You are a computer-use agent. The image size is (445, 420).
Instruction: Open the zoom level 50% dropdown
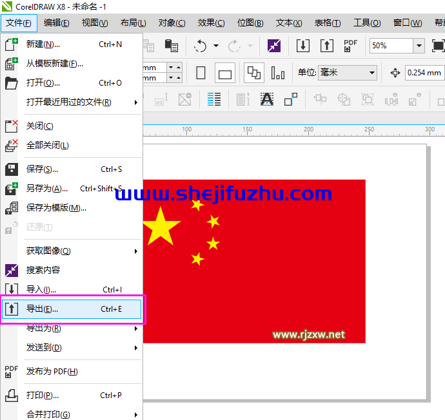tap(419, 46)
